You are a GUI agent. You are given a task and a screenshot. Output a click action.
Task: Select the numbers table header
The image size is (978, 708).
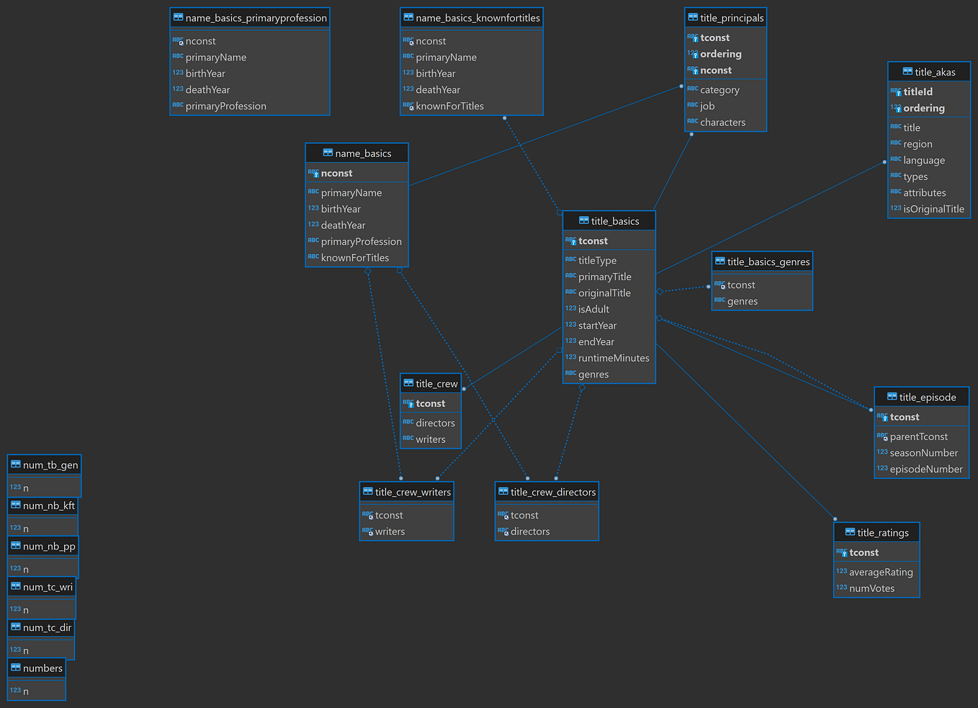36,668
